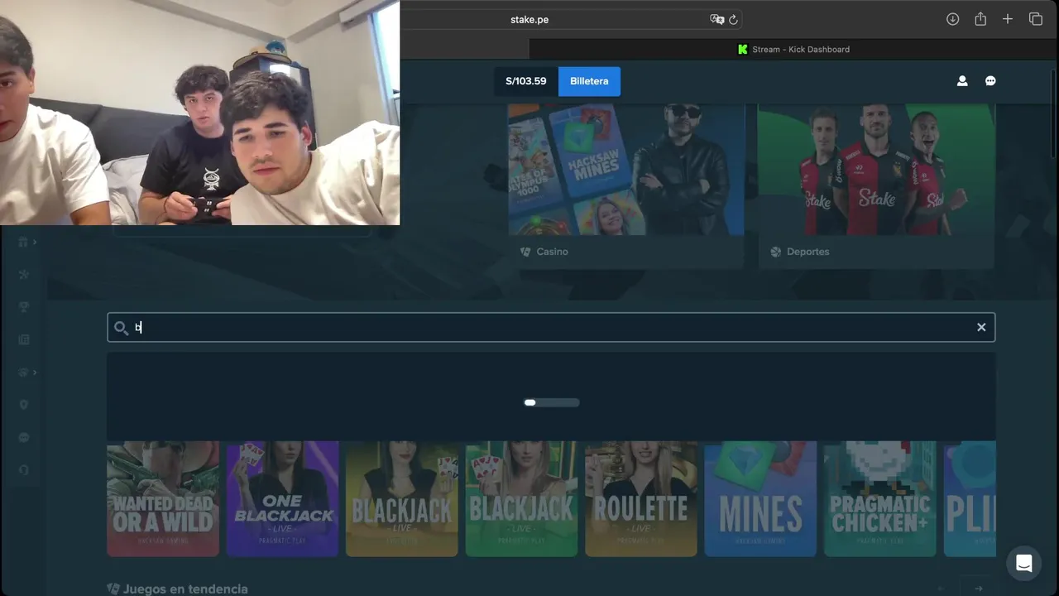This screenshot has height=596, width=1059.
Task: Open the Casino card
Action: pyautogui.click(x=625, y=185)
